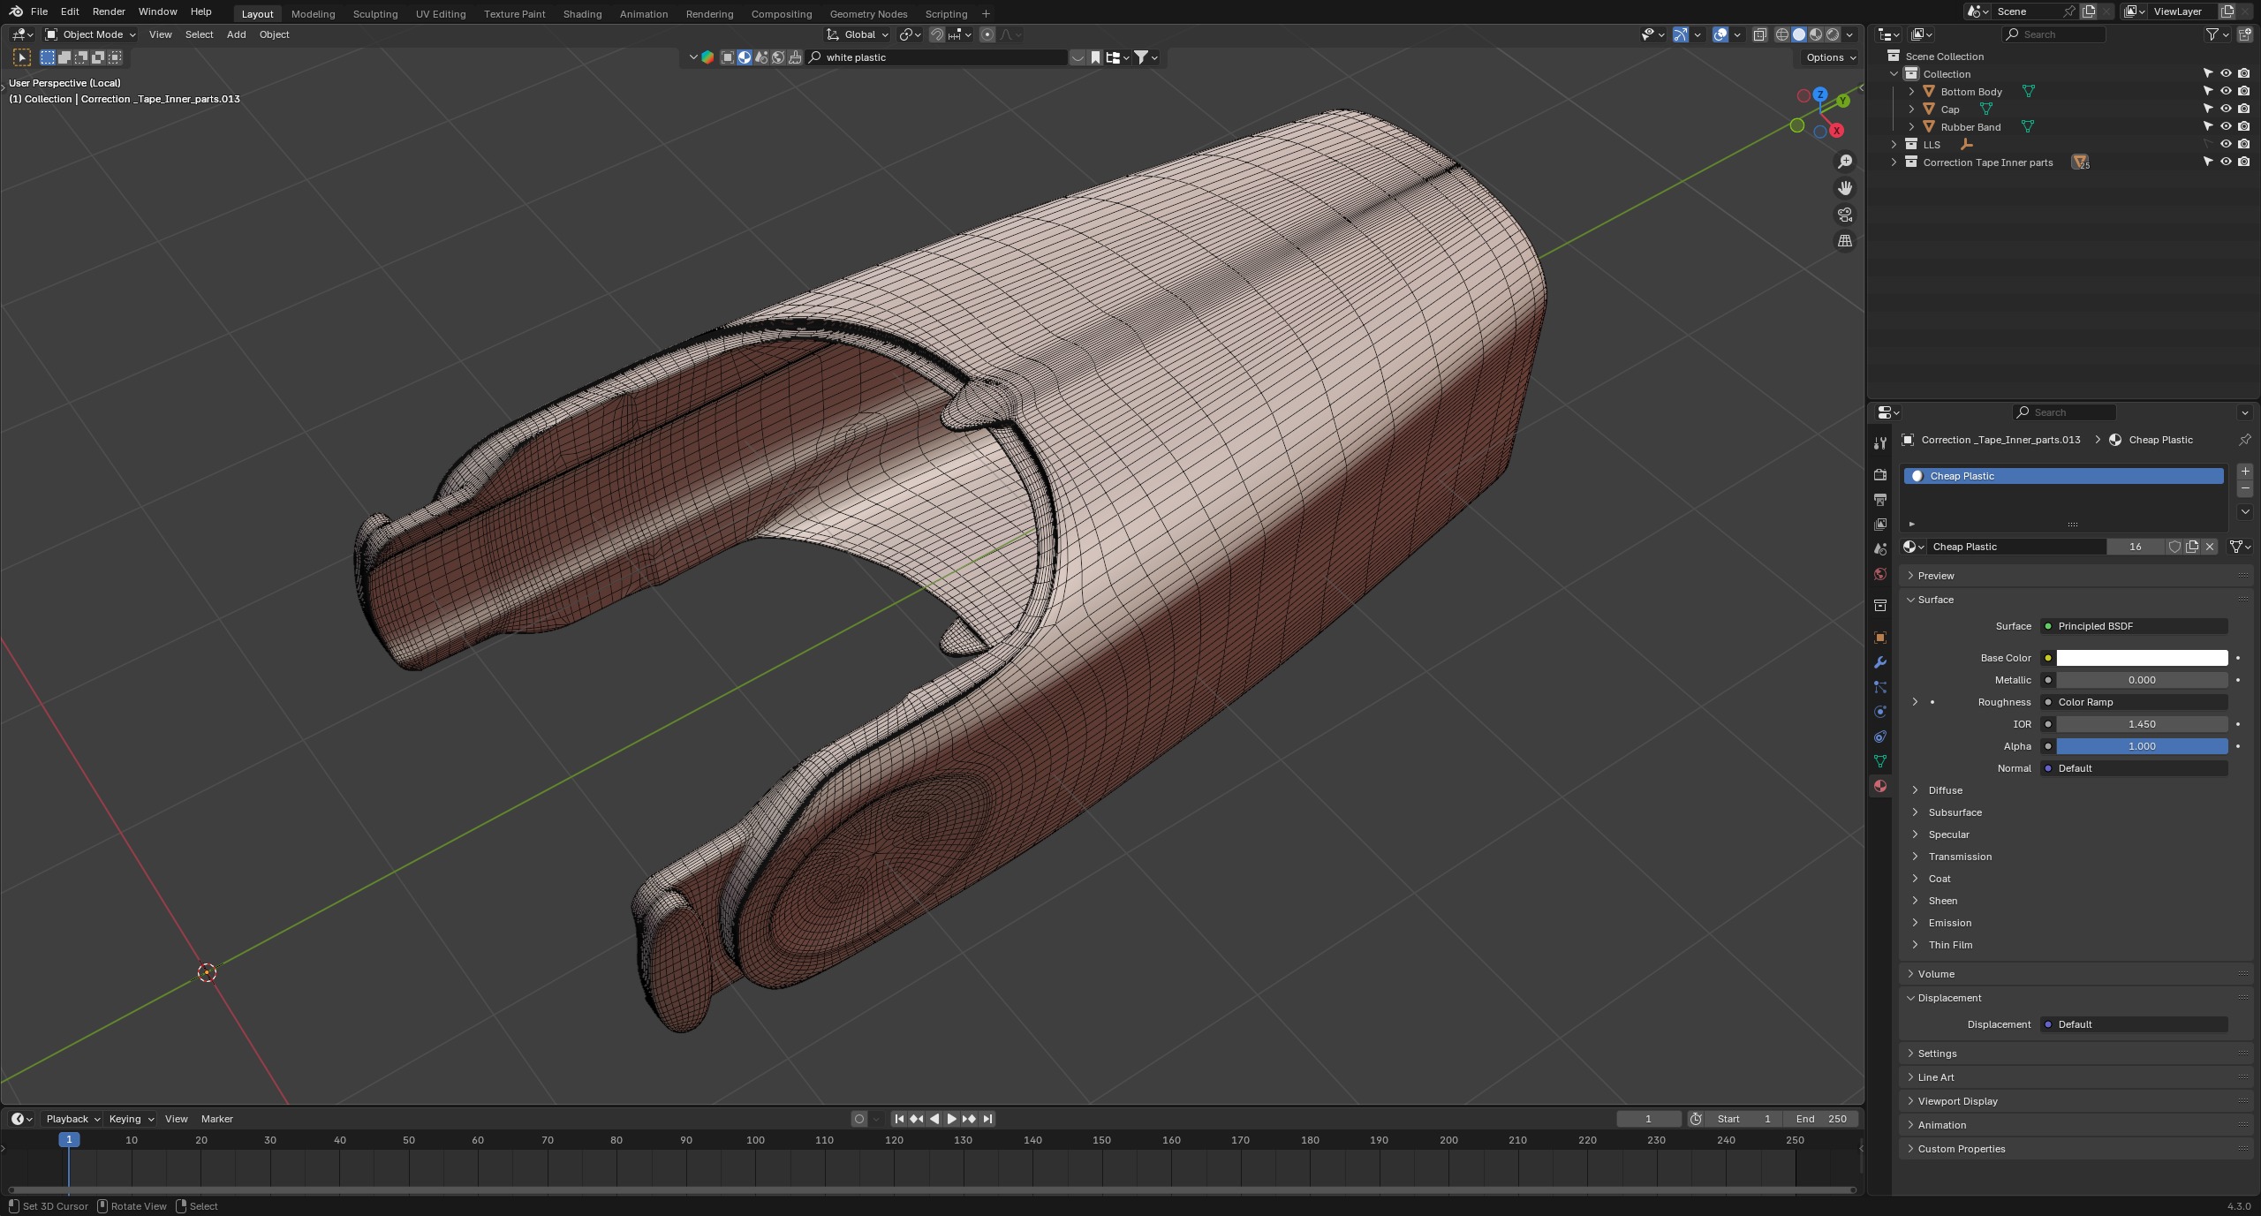Open the Object Data mesh tab

1880,761
